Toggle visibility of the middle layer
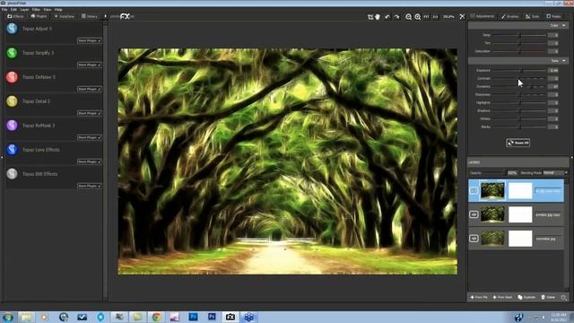Viewport: 574px width, 323px height. [x=474, y=214]
